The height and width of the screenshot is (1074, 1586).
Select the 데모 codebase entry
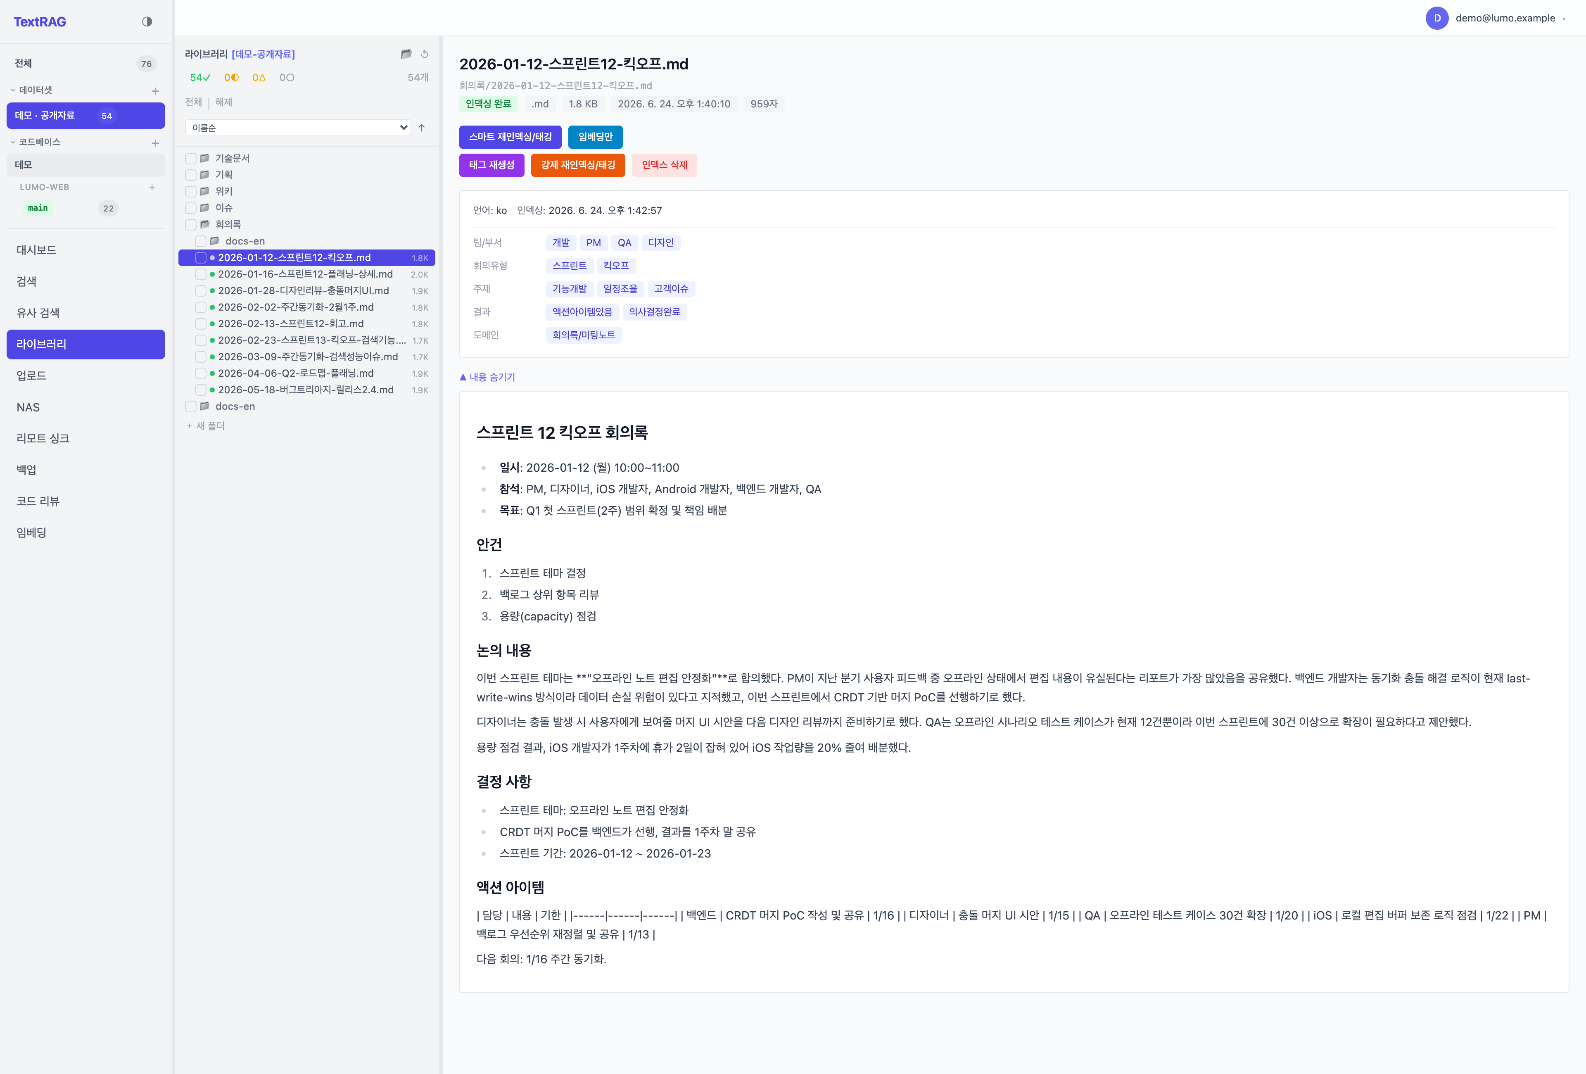coord(86,165)
